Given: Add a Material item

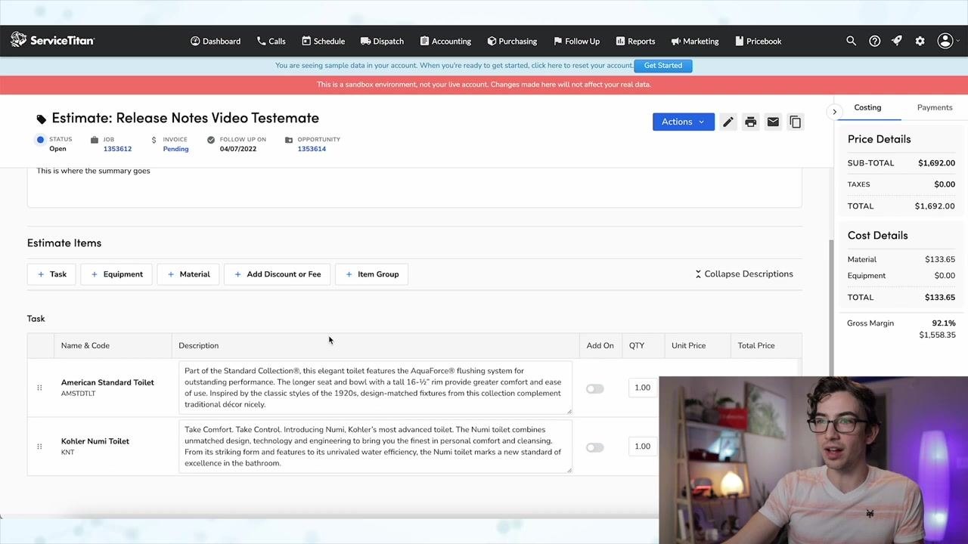Looking at the screenshot, I should click(x=188, y=274).
